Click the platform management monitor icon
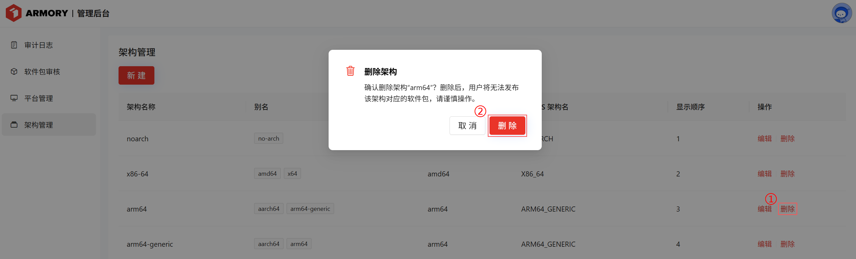This screenshot has width=856, height=259. tap(14, 98)
